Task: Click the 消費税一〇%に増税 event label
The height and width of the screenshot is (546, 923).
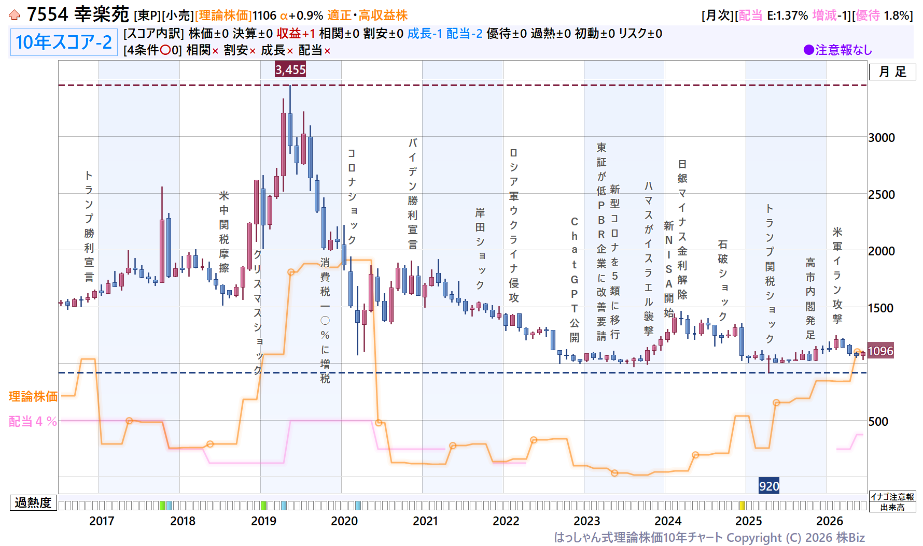Action: [x=325, y=320]
